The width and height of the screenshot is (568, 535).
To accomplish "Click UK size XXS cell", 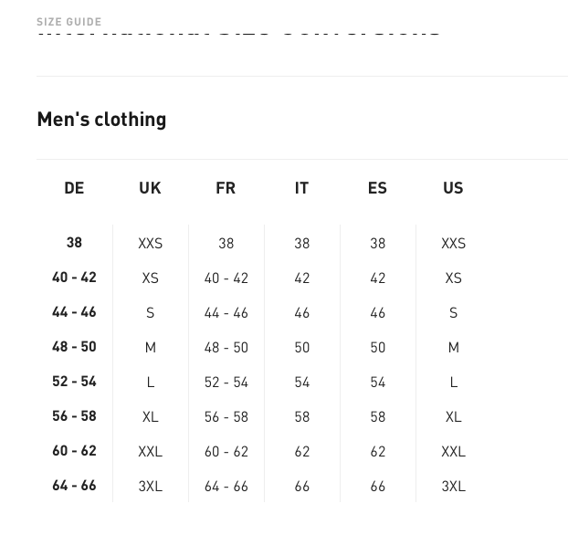I will click(x=150, y=244).
